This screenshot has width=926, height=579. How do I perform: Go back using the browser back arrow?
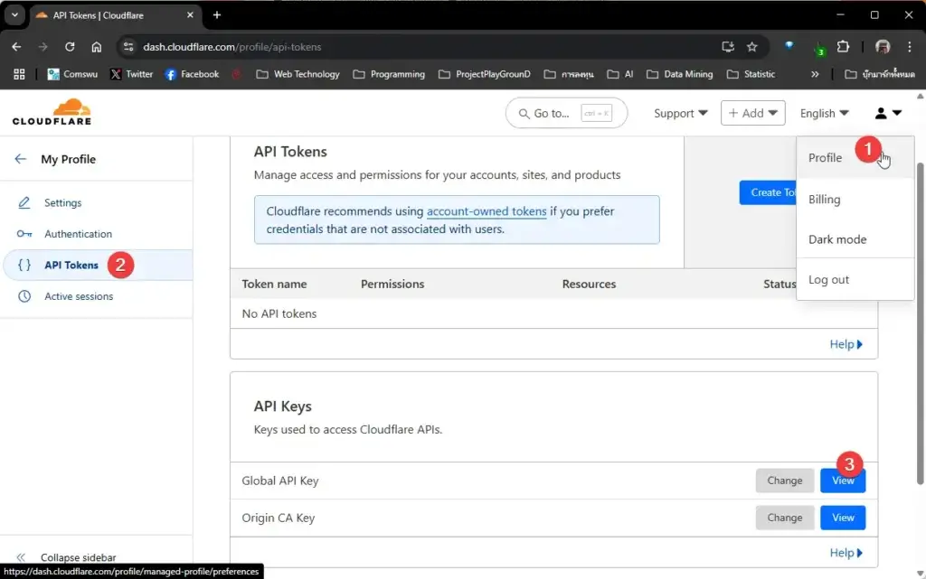(16, 47)
